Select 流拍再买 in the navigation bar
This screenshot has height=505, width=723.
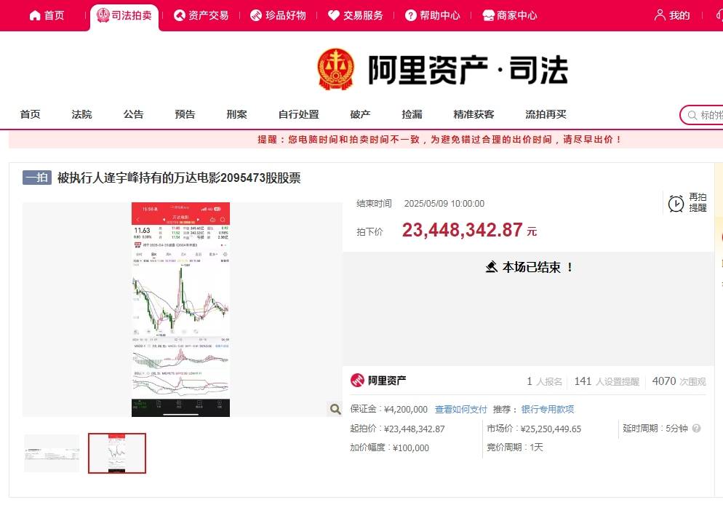click(x=546, y=114)
